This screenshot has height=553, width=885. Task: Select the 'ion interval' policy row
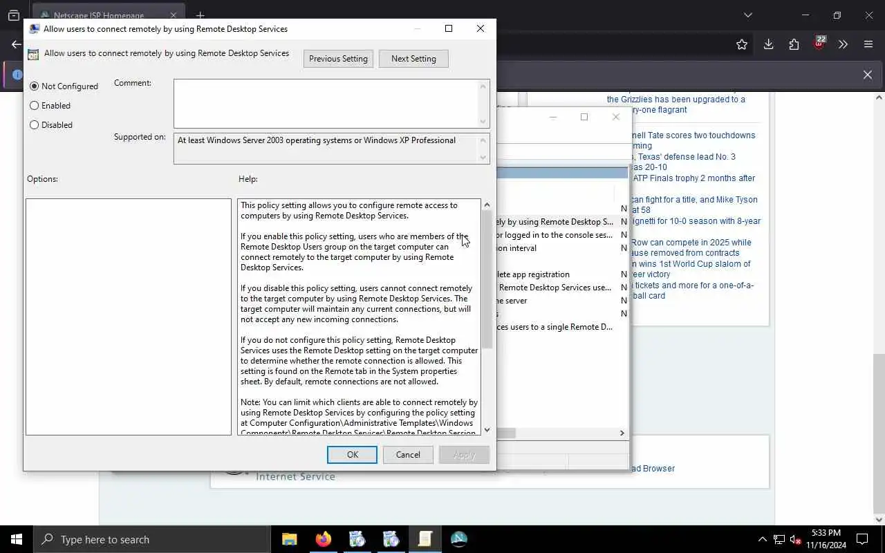pos(562,248)
